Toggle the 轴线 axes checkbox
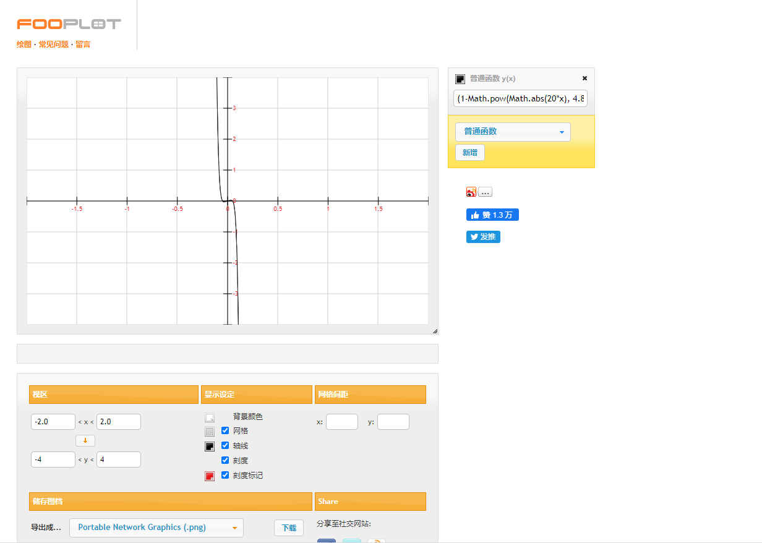Screen dimensions: 762x543 click(x=225, y=445)
